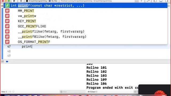The image size is (171, 96).
Task: Click line number 48 in gutter
Action: pos(9,51)
